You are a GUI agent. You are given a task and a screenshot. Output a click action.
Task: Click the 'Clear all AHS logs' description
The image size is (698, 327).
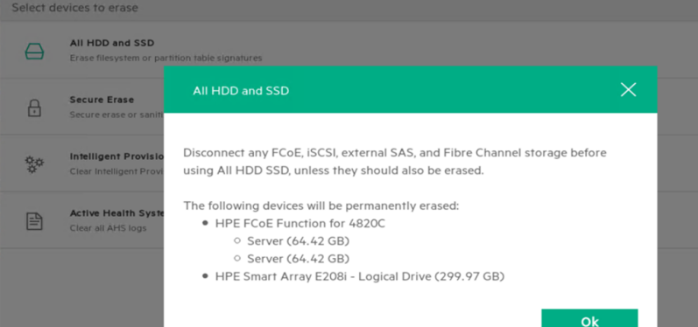(x=108, y=228)
